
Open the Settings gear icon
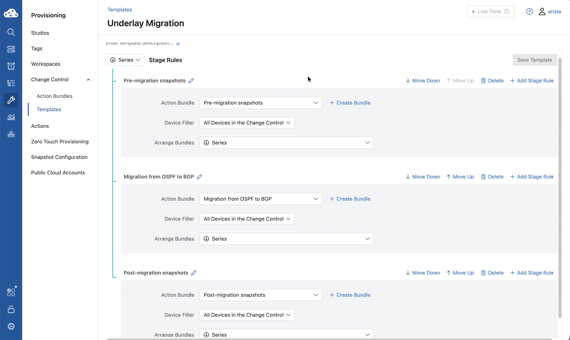[11, 326]
